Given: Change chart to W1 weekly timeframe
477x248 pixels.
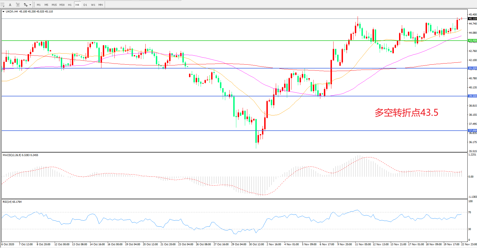Looking at the screenshot, I should 93,5.
